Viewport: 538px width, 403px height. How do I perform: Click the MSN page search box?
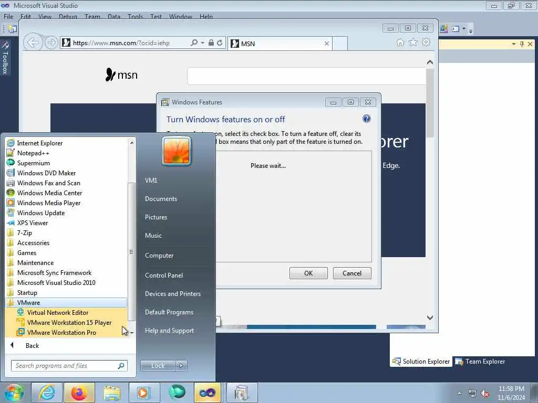click(x=306, y=76)
